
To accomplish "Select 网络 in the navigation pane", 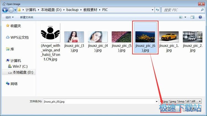I will point(14,84).
